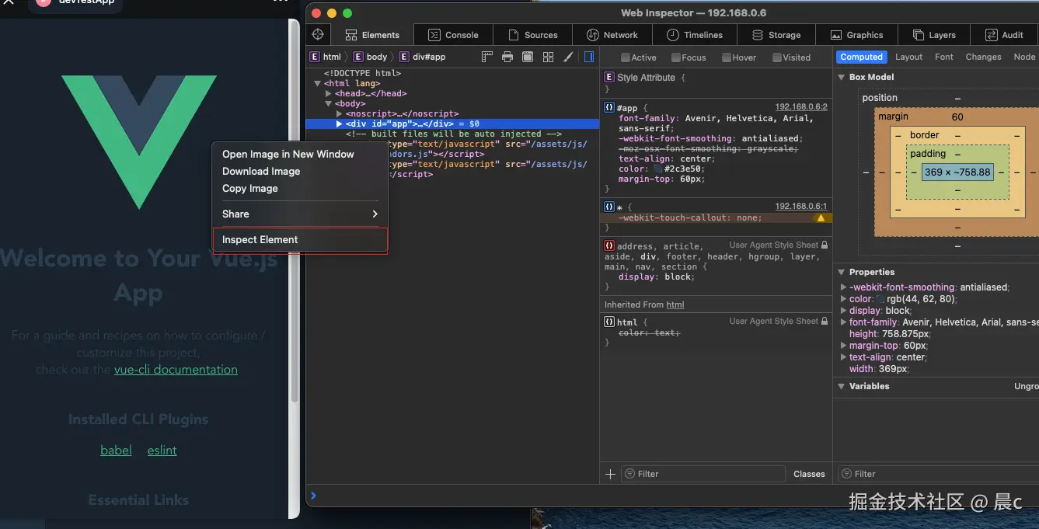Open the eslint plugin link
Screen dimensions: 1039x529
coord(162,451)
